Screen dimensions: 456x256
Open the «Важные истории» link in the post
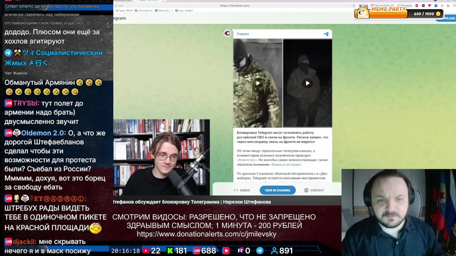tap(286, 165)
